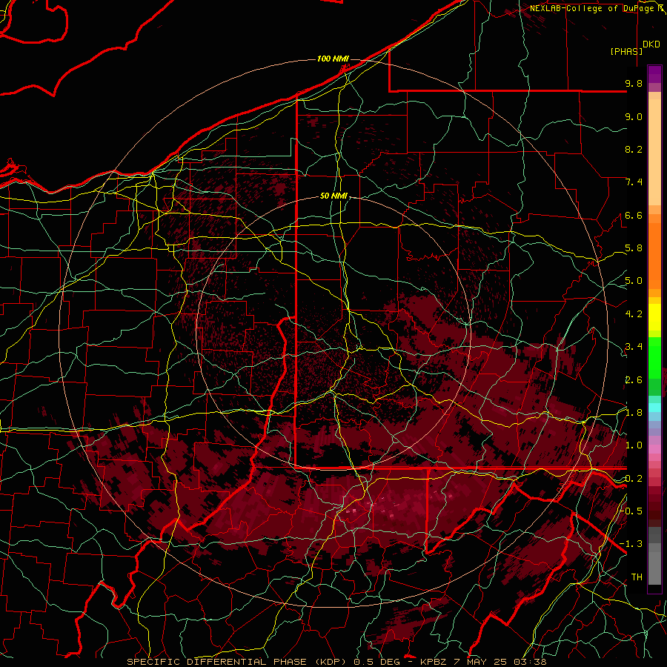Pick the orange segment of the color scale
667x667 pixels.
tap(654, 256)
